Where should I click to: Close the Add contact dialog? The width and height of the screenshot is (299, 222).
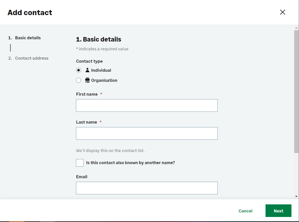pyautogui.click(x=283, y=12)
